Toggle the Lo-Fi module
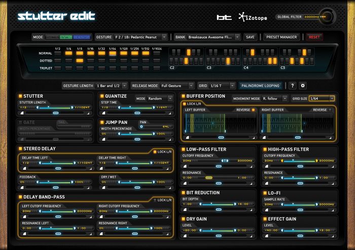This screenshot has width=355, height=250. click(265, 193)
